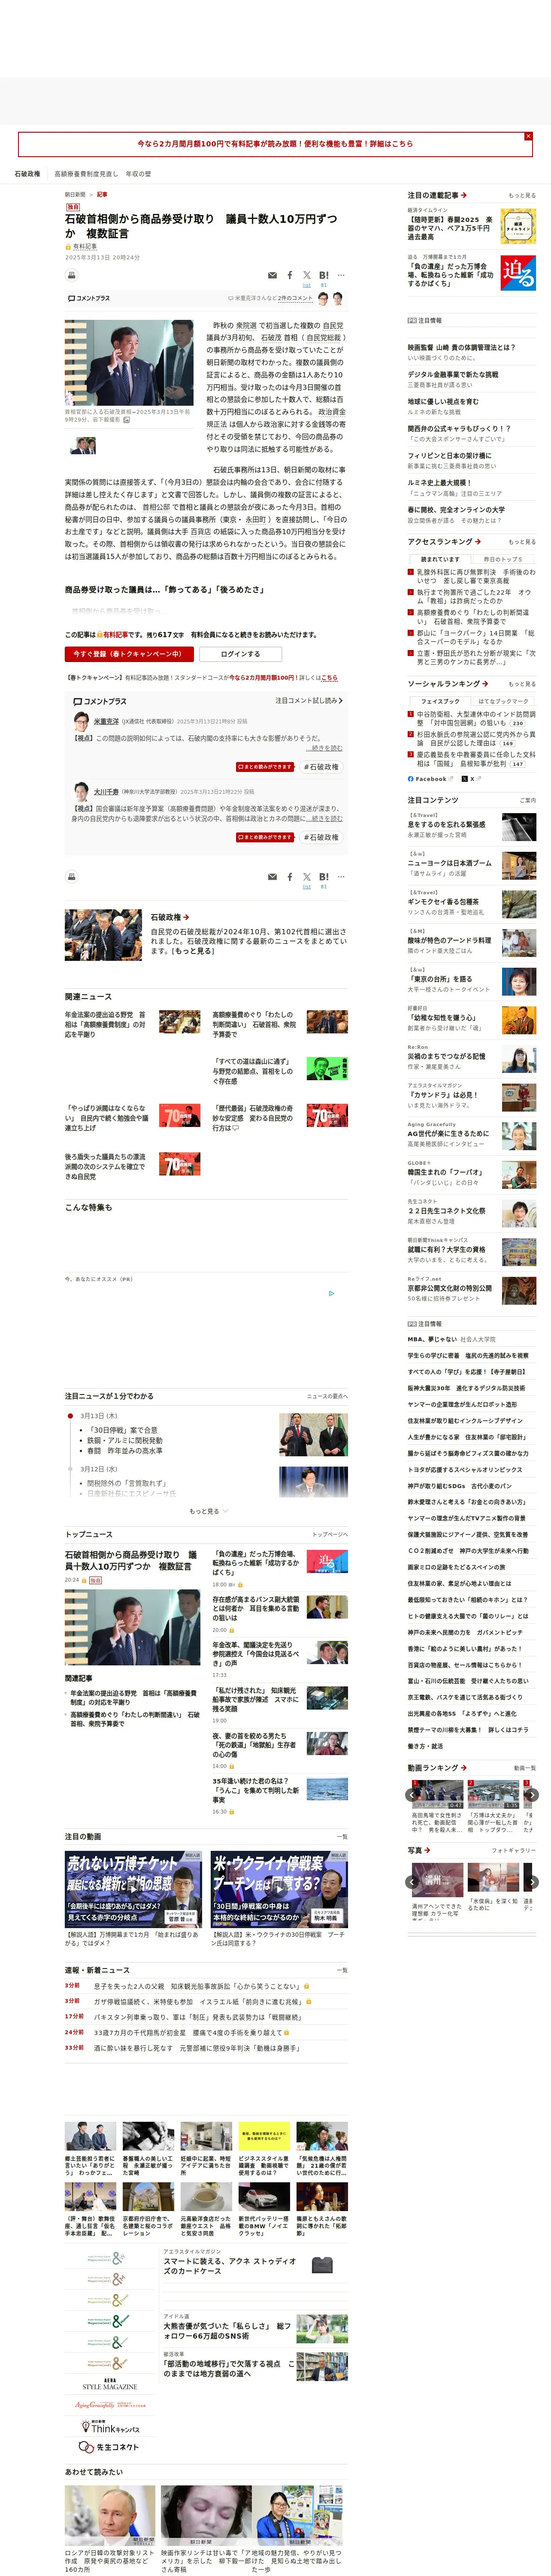Click Hatena B! icon under comment section

pyautogui.click(x=323, y=877)
